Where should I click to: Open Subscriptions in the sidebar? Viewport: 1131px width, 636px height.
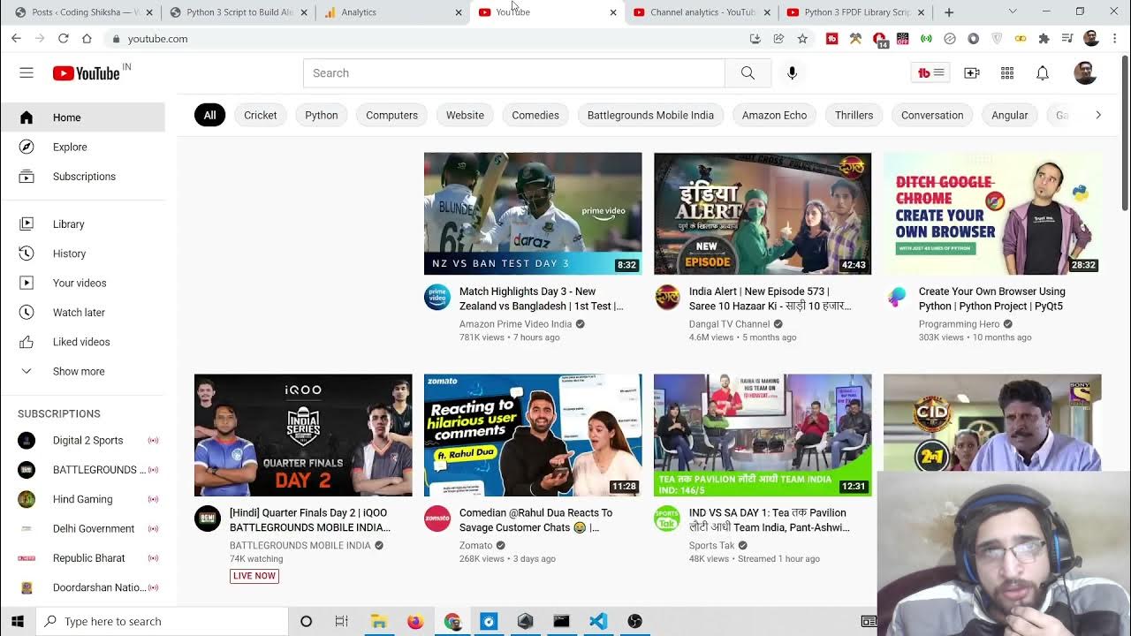click(84, 177)
